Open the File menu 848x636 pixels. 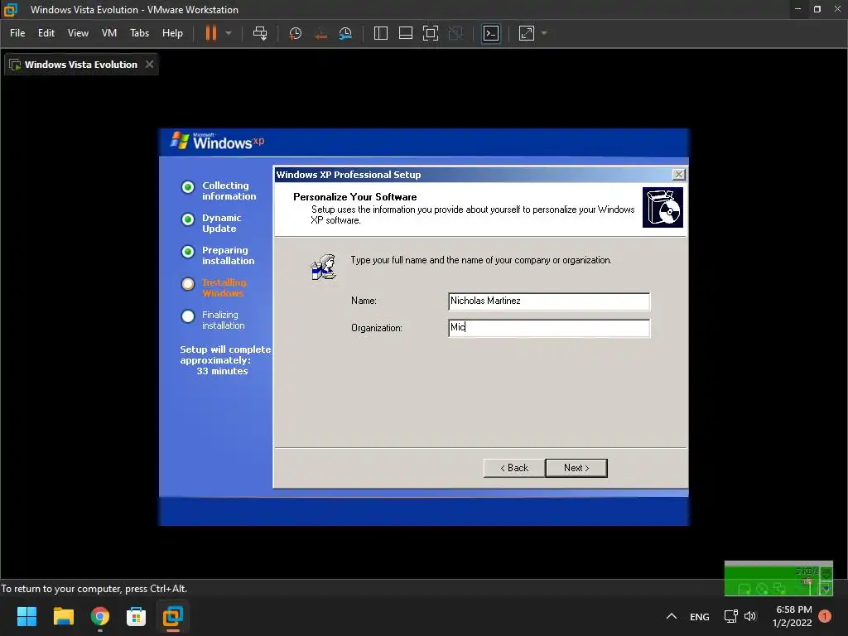click(17, 33)
